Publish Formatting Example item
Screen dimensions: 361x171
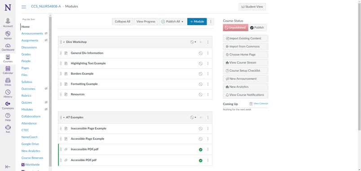(201, 84)
